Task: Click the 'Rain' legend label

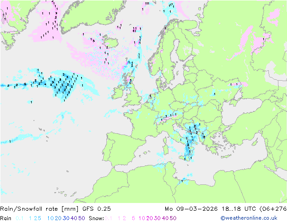Action: click(x=6, y=218)
